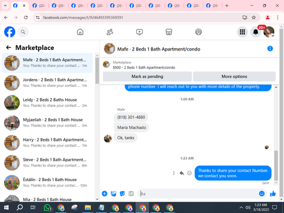
Task: Click the chat header title Mafe listing
Action: pos(158,49)
